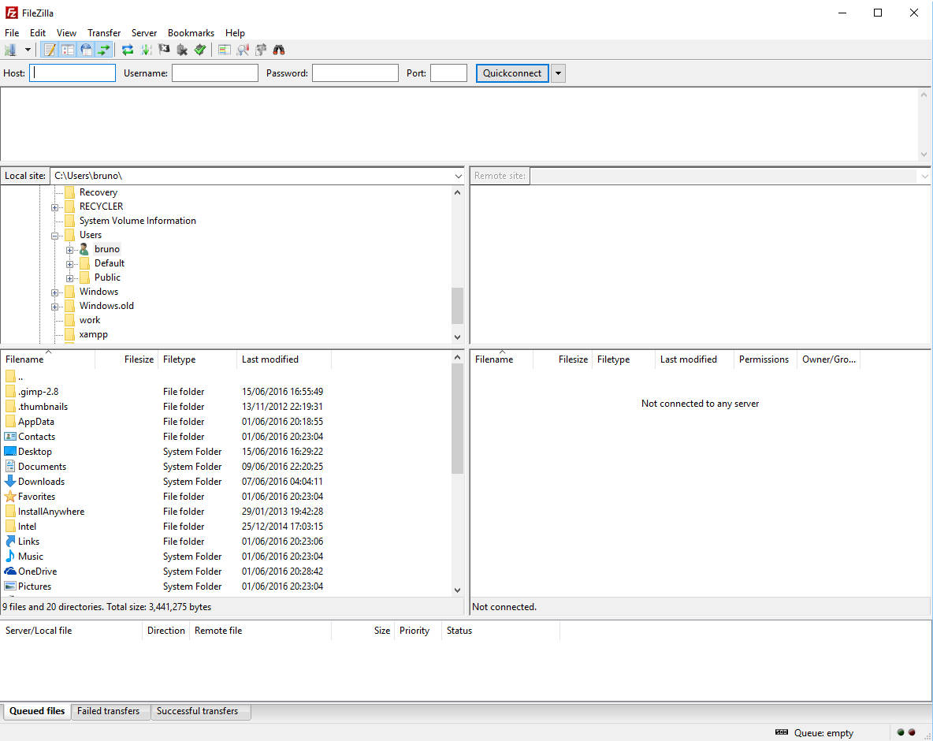933x741 pixels.
Task: Collapse the Users folder node
Action: click(54, 236)
